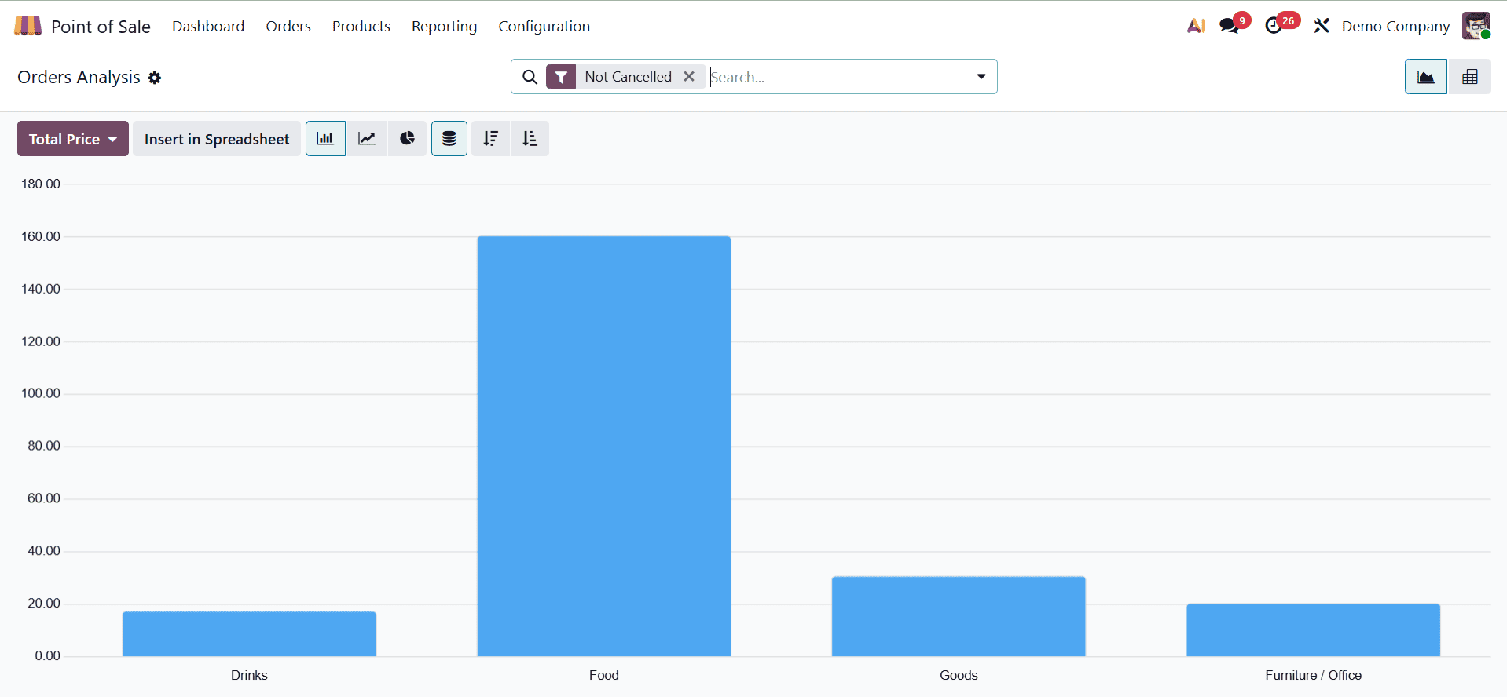The width and height of the screenshot is (1507, 697).
Task: Open the Configuration menu
Action: [x=544, y=26]
